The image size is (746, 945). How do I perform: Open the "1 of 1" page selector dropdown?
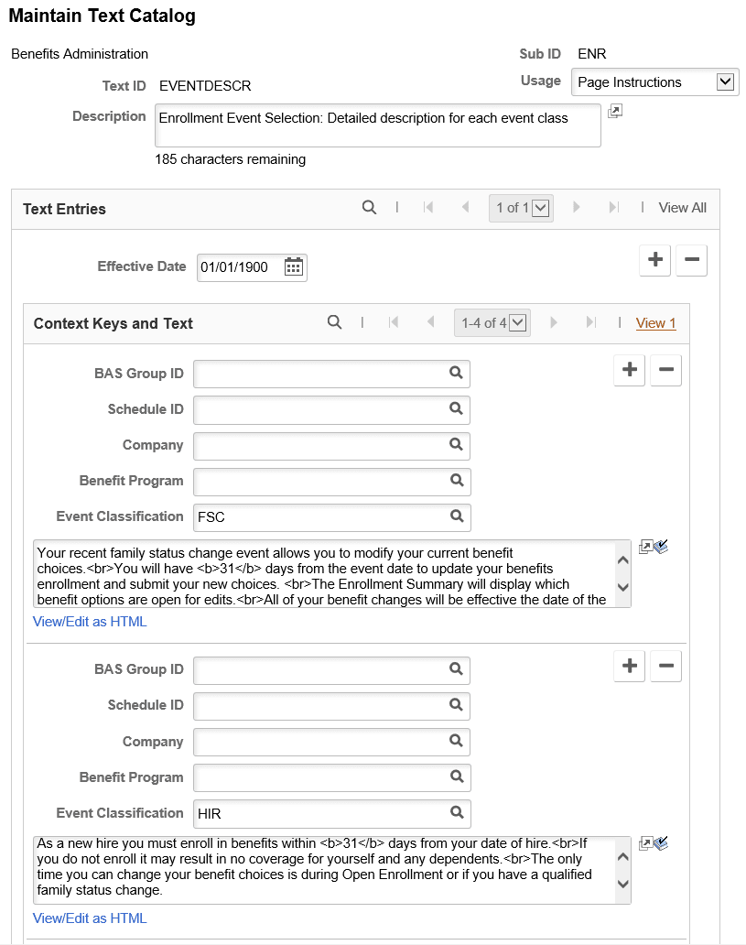(x=521, y=208)
